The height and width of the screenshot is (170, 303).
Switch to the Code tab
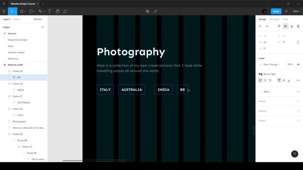(285, 19)
